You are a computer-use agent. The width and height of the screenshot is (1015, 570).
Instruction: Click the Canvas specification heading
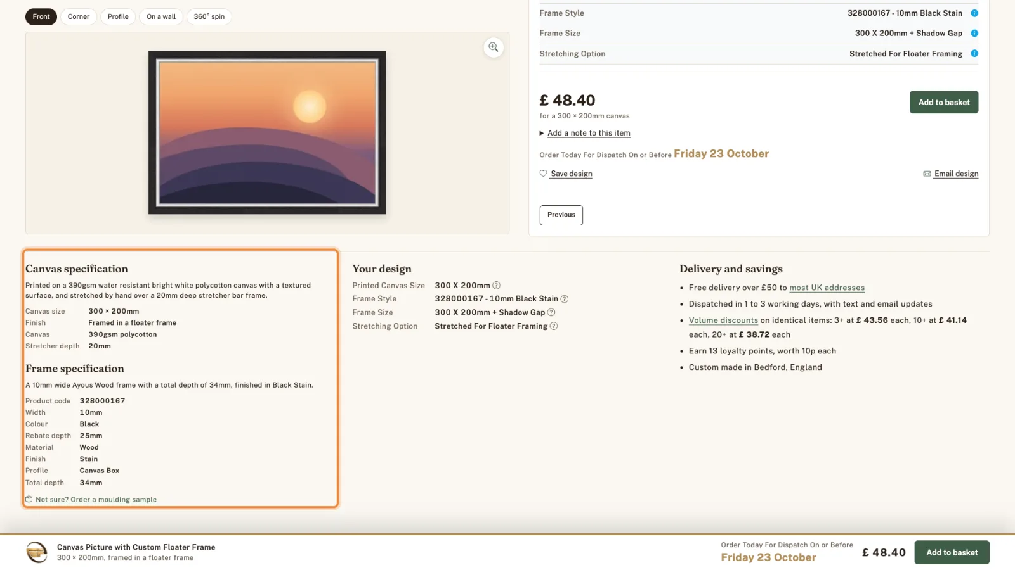pos(77,269)
